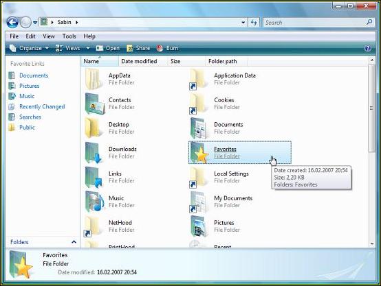Open the Help menu
This screenshot has width=381, height=286.
(89, 36)
